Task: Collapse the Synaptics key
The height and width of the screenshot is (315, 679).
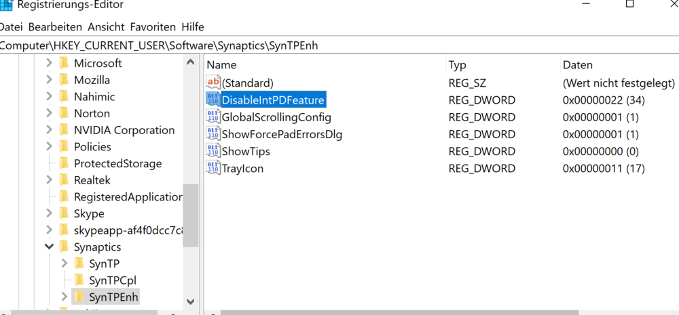Action: click(49, 247)
